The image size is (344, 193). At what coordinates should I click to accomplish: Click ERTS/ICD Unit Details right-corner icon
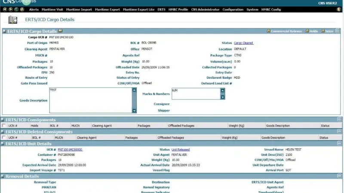[339, 143]
